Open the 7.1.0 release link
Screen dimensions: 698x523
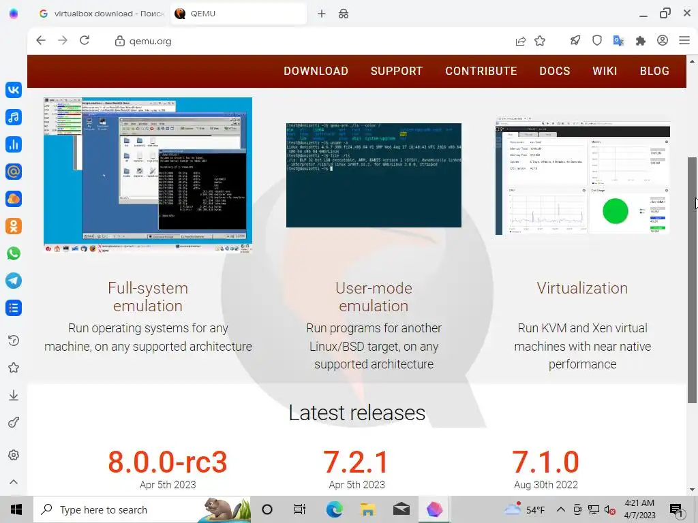(x=546, y=462)
